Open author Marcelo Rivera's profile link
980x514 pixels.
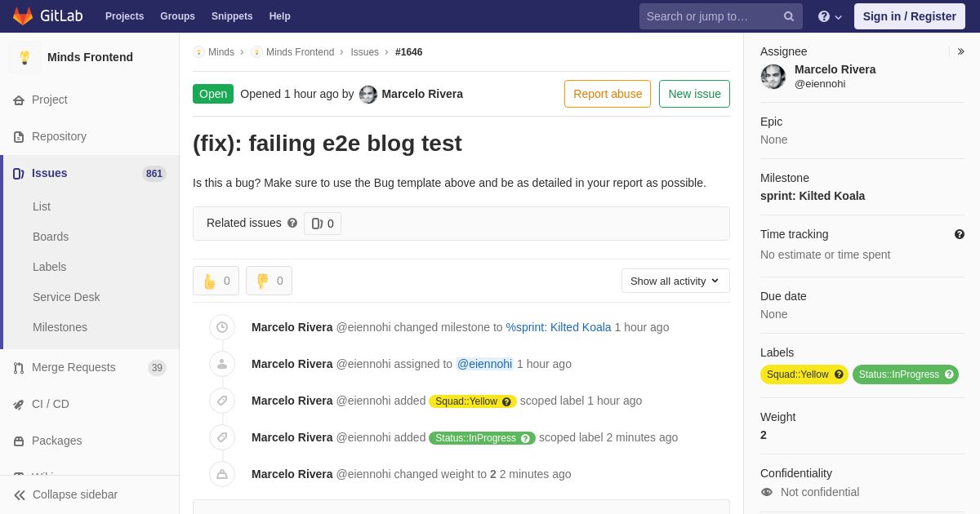422,94
